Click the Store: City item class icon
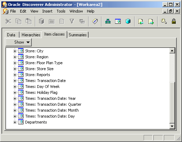 (21, 51)
